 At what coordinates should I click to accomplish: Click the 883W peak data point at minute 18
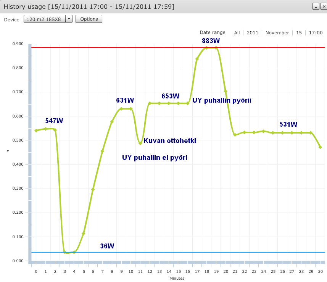click(x=206, y=48)
